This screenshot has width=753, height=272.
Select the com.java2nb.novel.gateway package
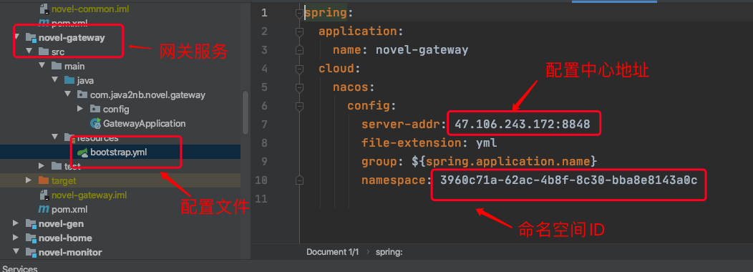(147, 94)
